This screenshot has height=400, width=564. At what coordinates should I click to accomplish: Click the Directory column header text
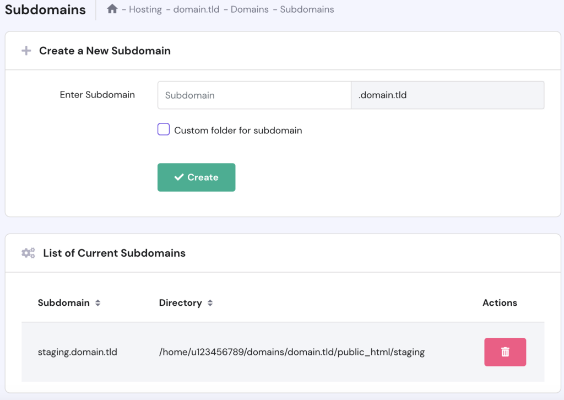[180, 302]
